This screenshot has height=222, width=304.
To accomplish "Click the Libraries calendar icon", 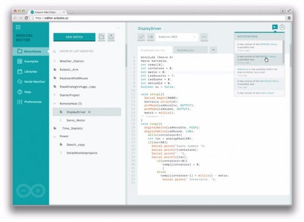I will pyautogui.click(x=19, y=72).
